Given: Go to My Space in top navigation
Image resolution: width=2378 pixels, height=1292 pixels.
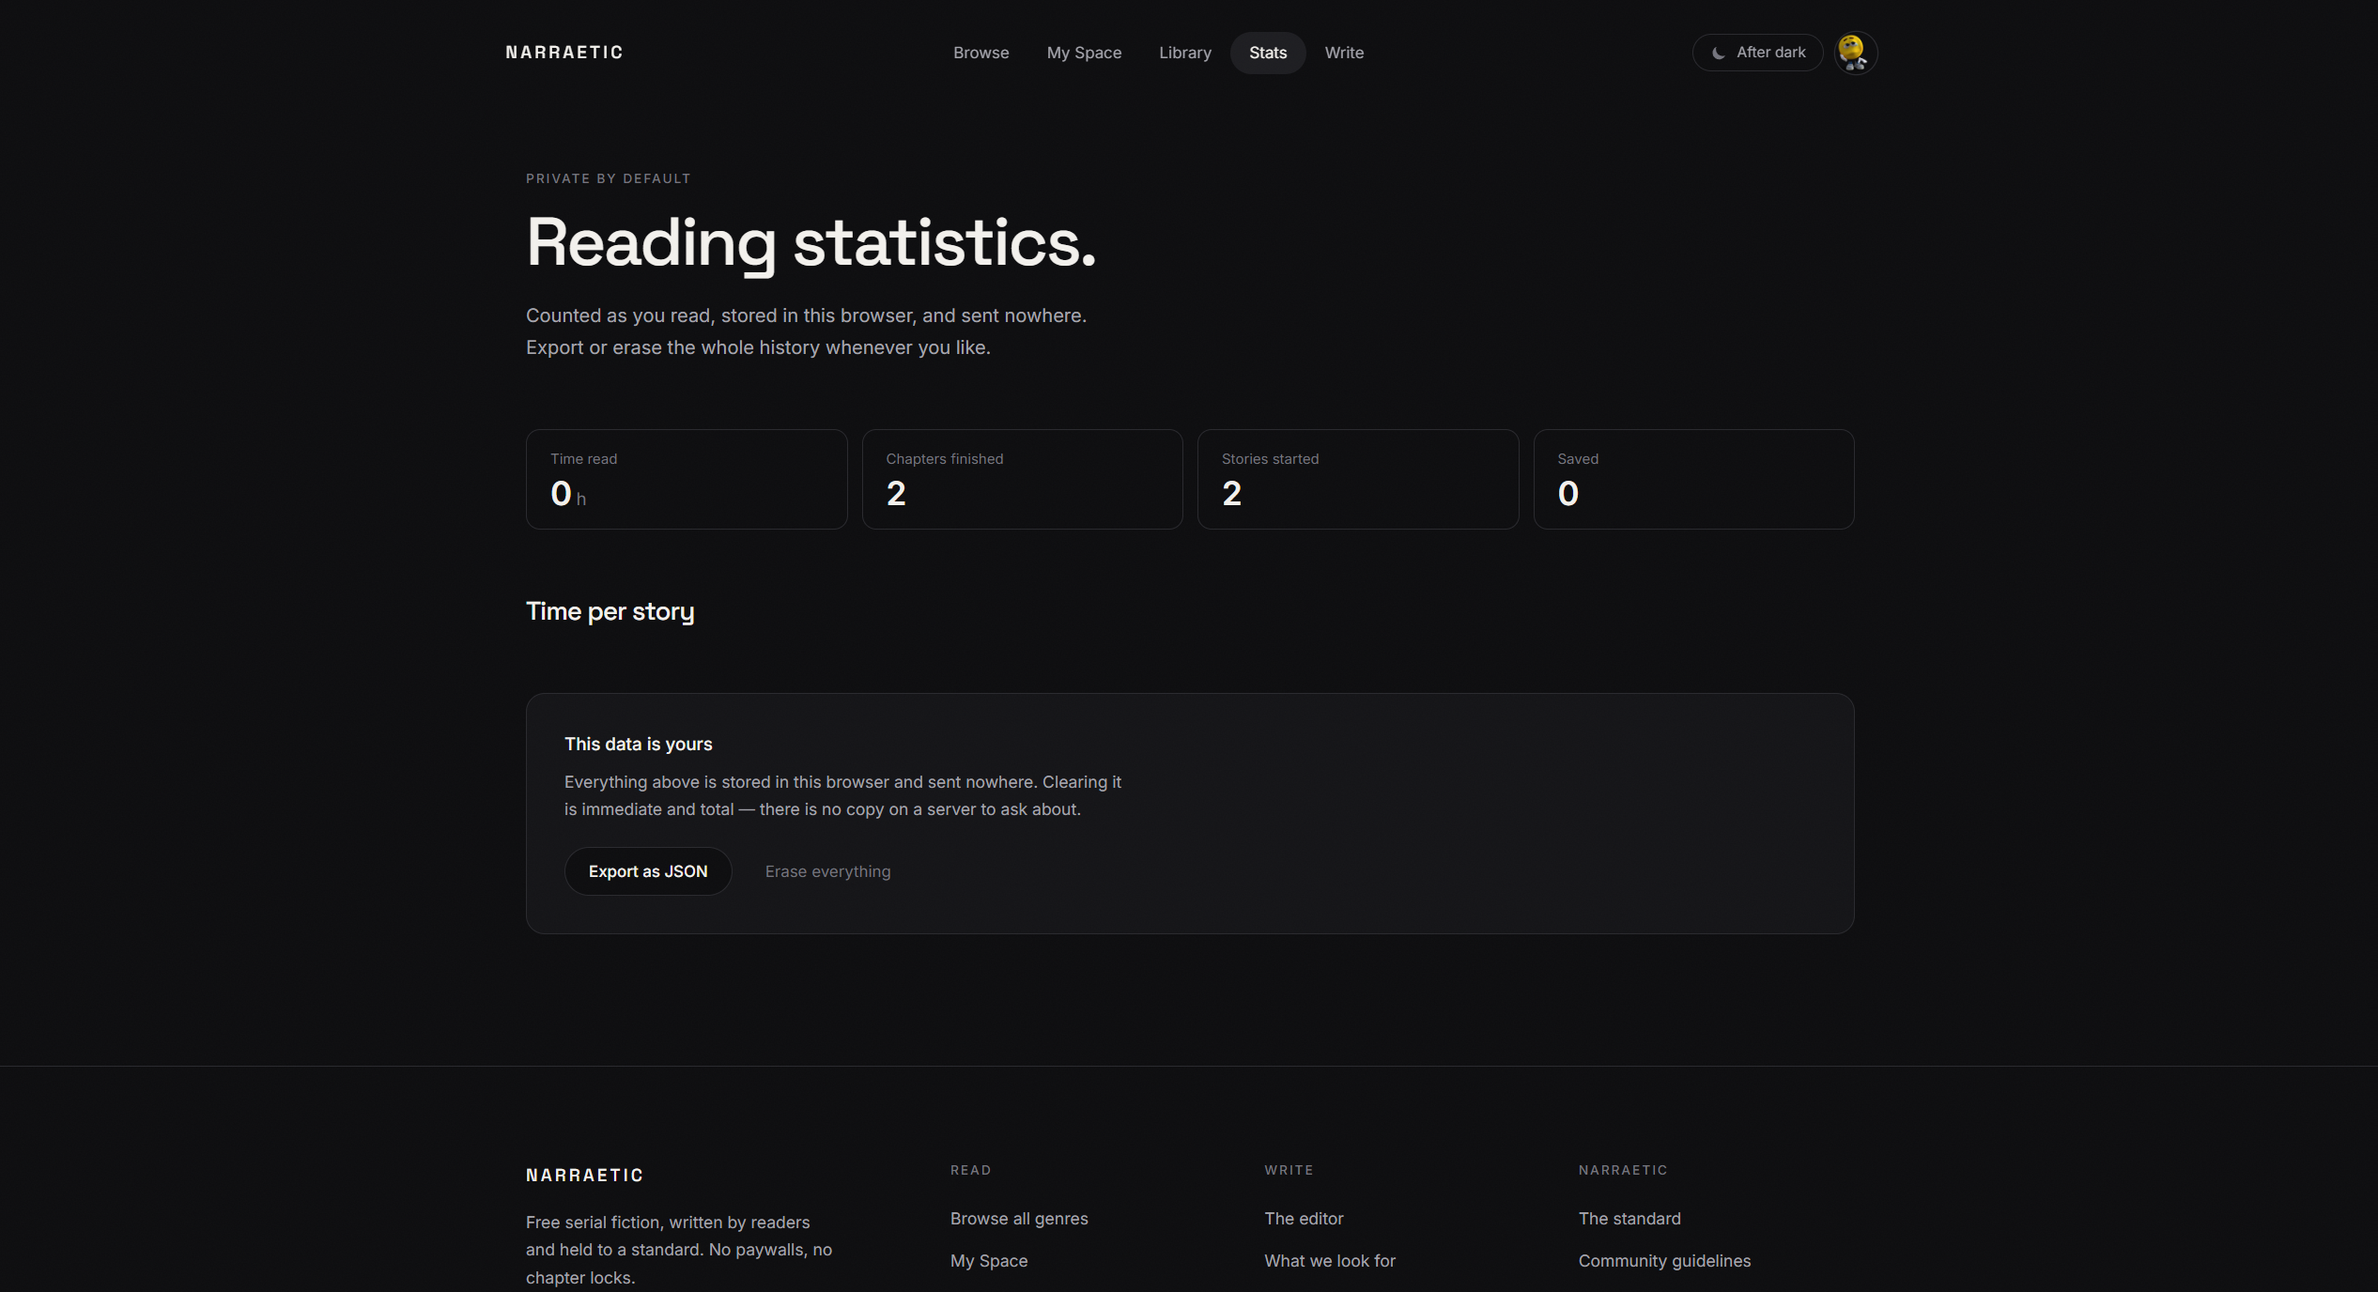Looking at the screenshot, I should [x=1084, y=53].
